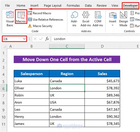The image size is (140, 132).
Task: Open the Macros dialog
Action: [x=21, y=17]
